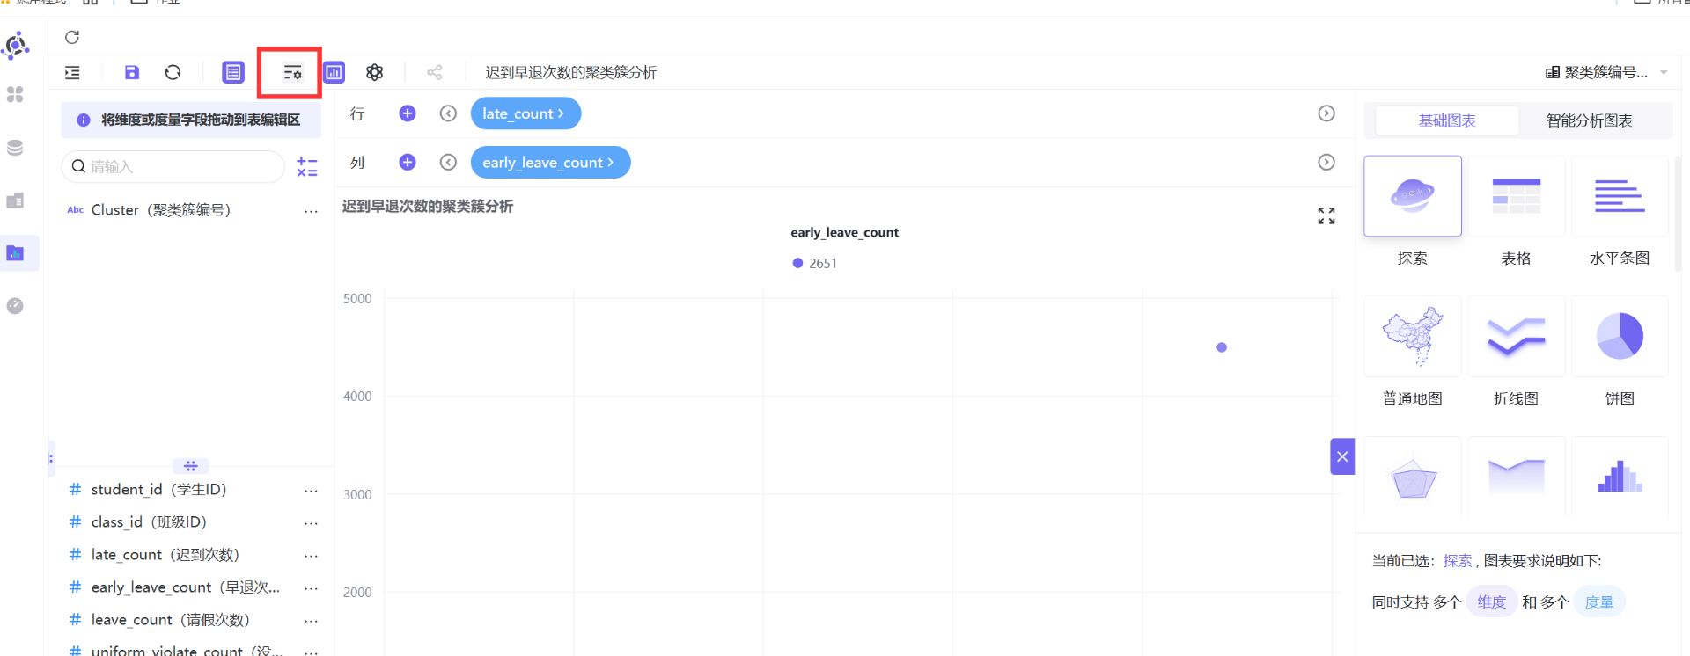The height and width of the screenshot is (656, 1690).
Task: Switch to the 基础图表 tab
Action: [1446, 120]
